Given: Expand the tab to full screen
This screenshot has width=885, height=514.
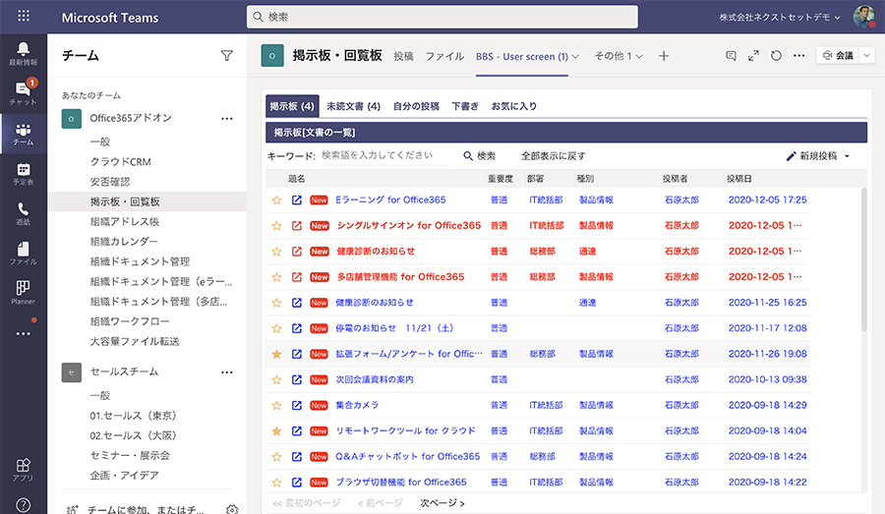Looking at the screenshot, I should [753, 56].
